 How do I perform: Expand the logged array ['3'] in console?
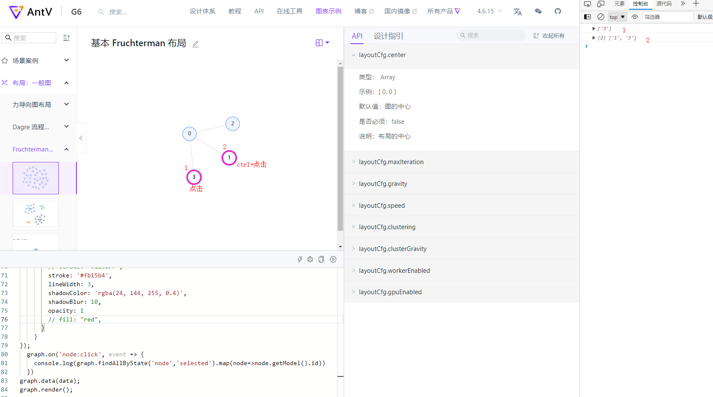pos(593,28)
